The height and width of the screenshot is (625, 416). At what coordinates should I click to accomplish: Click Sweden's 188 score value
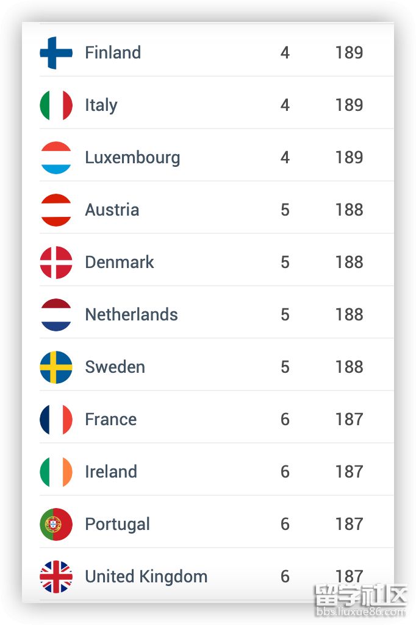click(349, 367)
